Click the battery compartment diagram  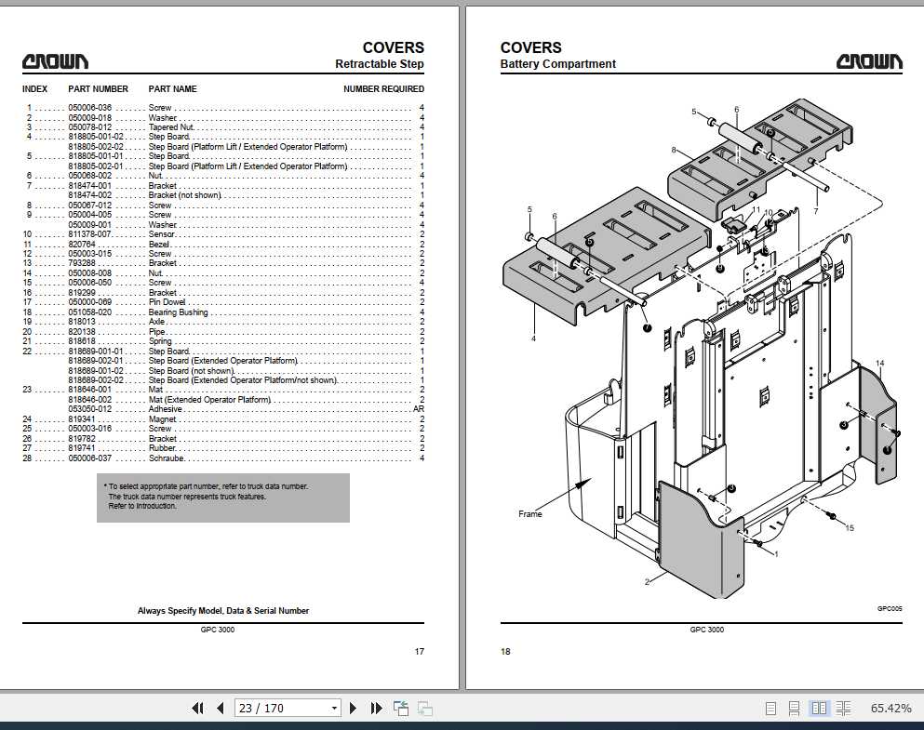pos(702,349)
